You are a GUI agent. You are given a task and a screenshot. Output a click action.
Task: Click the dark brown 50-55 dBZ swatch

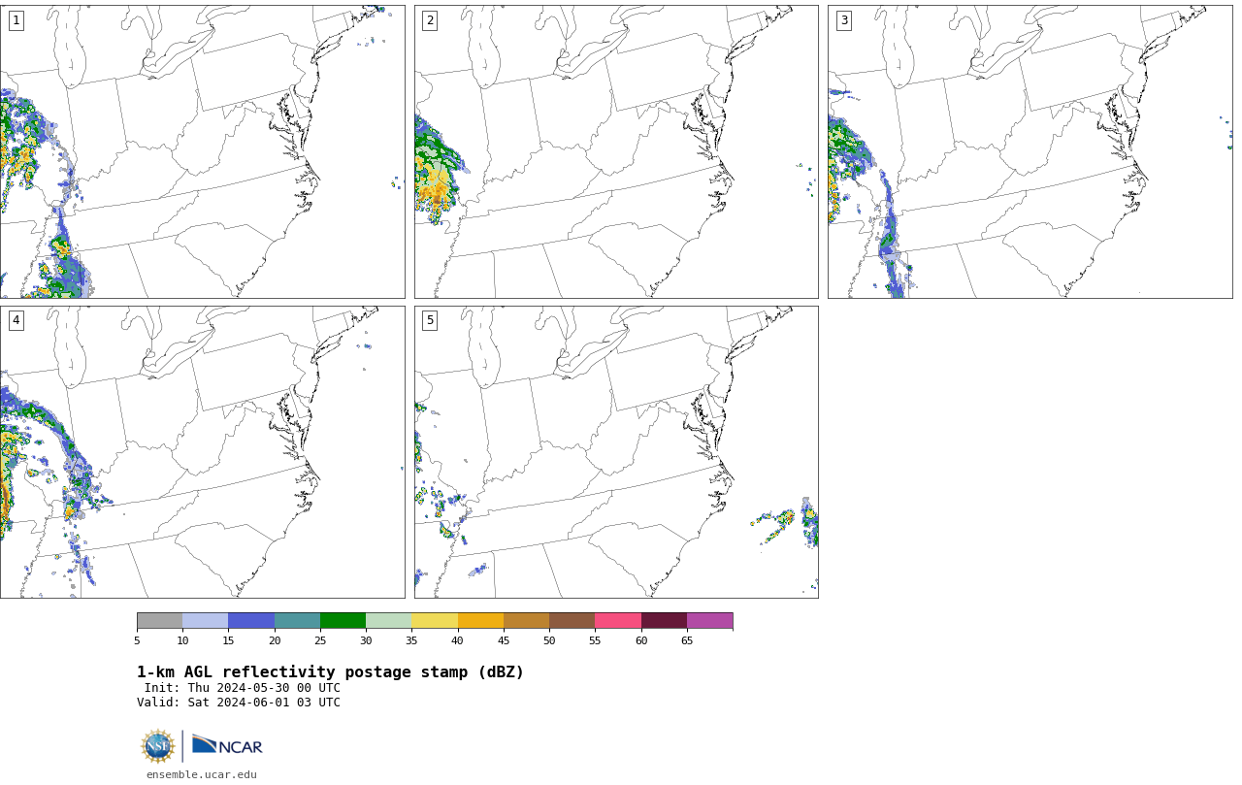coord(572,621)
